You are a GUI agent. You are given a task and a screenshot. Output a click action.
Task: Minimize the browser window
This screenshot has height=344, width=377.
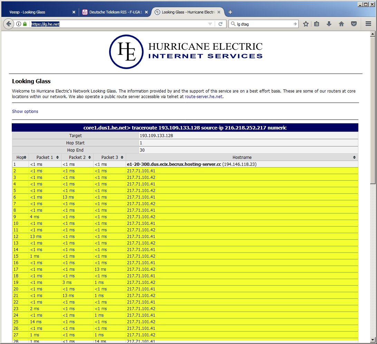tap(360, 4)
